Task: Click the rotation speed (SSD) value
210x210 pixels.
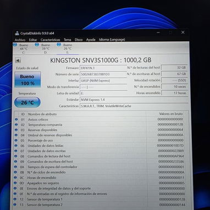Action: tap(174, 80)
